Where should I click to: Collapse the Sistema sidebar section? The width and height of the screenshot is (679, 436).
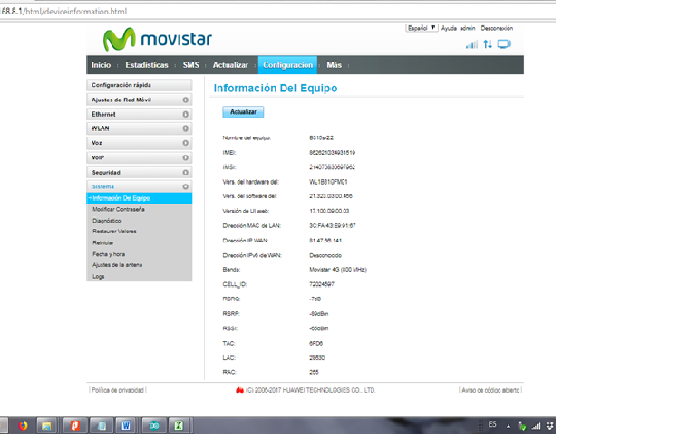[x=185, y=186]
